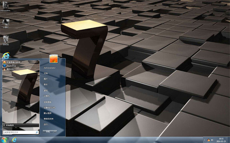Open 控制面板 in the Start menu
The width and height of the screenshot is (230, 143).
tap(48, 102)
